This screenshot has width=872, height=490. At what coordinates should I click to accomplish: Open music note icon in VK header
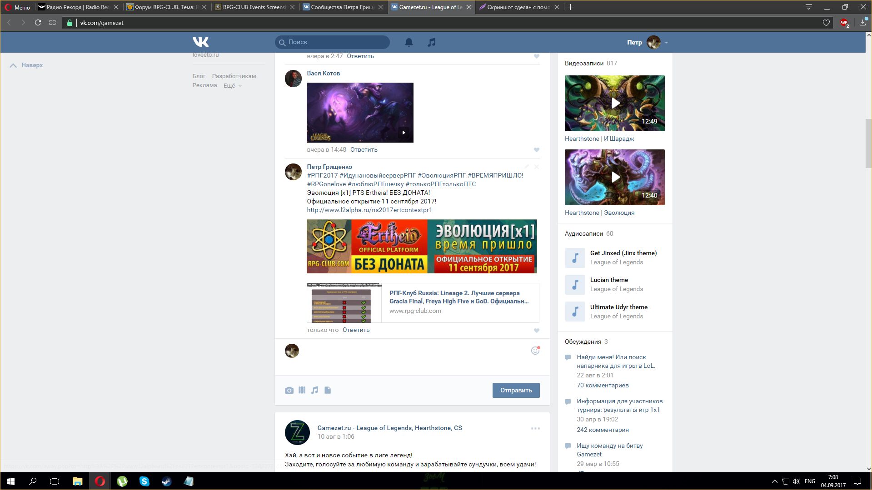pos(432,42)
